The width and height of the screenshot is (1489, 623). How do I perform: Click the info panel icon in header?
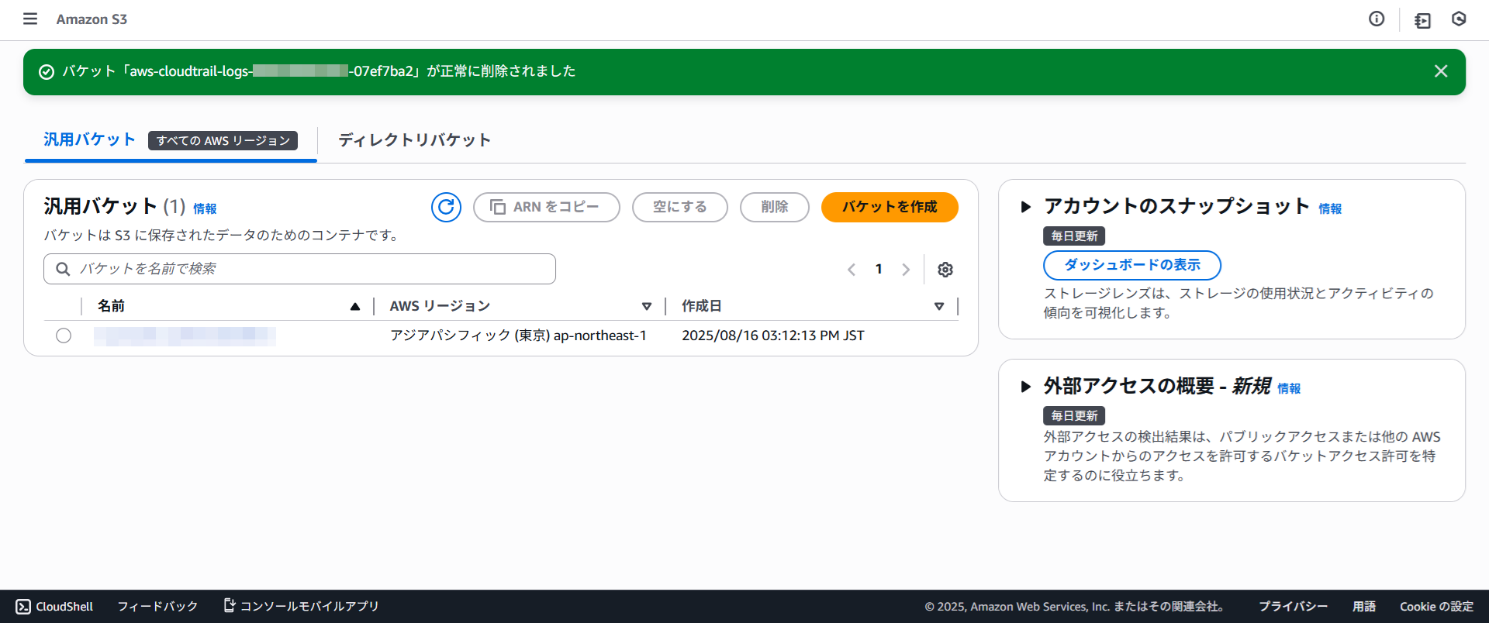1377,19
